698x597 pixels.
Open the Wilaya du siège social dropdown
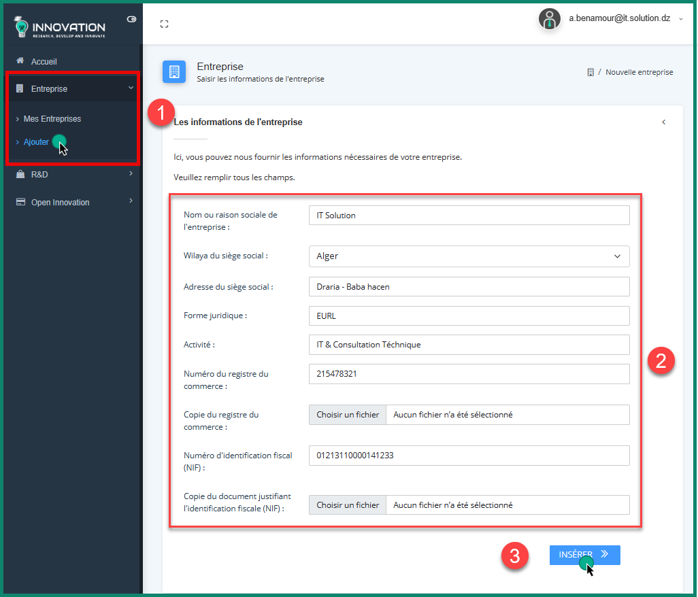click(469, 256)
